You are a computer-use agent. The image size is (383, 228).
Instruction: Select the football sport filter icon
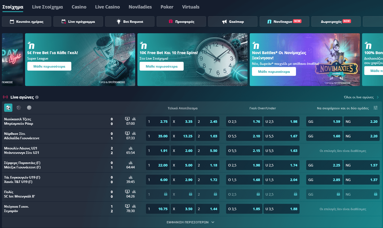coord(8,108)
